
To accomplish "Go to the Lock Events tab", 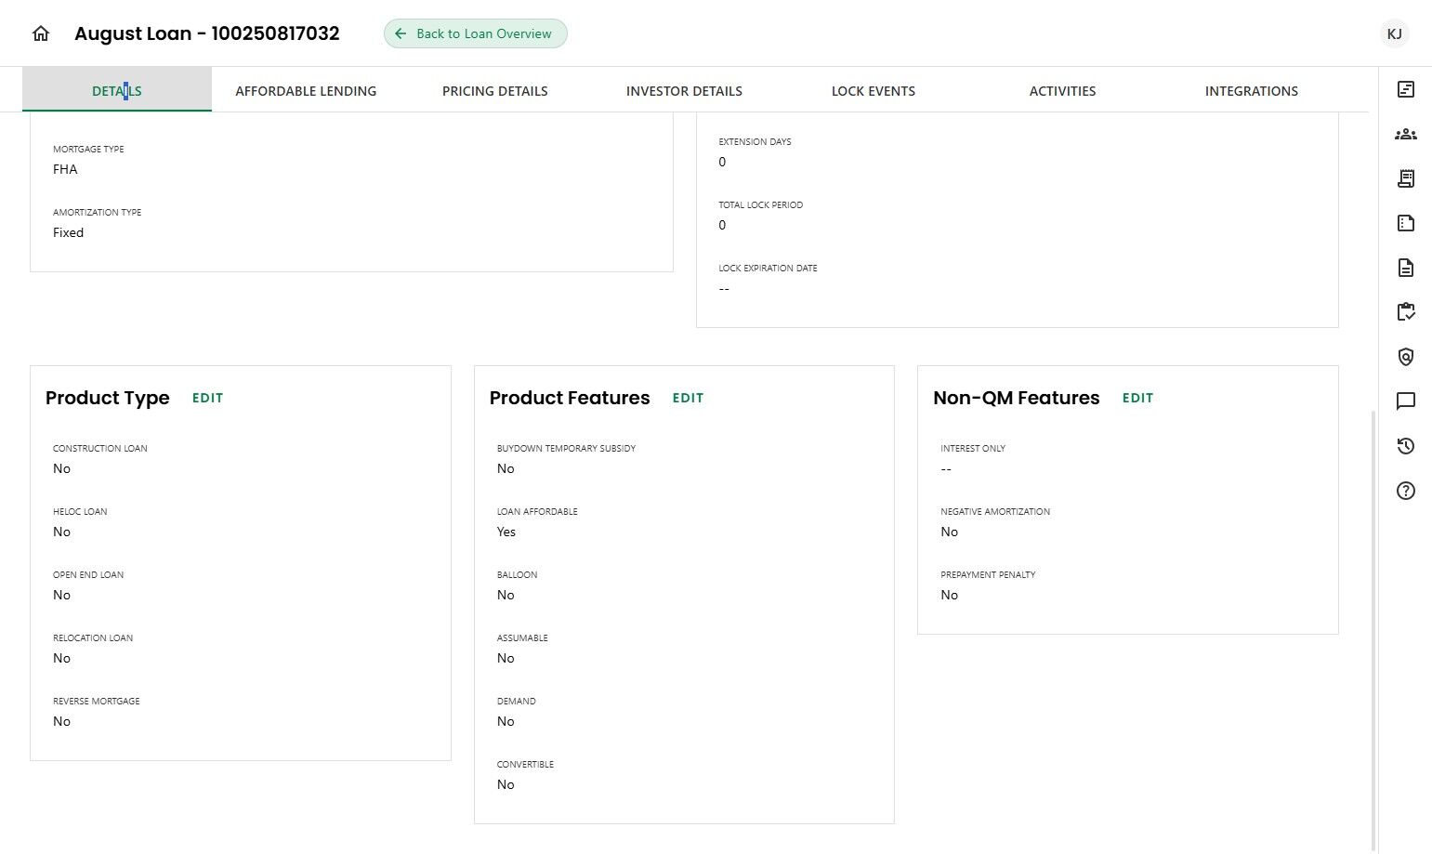I will coord(873,91).
